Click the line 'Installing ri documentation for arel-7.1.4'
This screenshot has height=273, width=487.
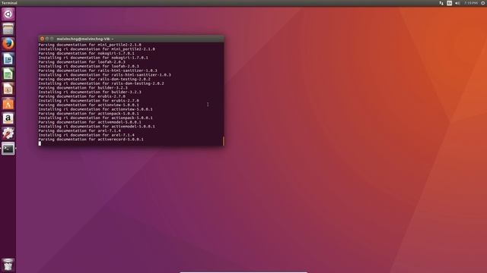point(87,135)
